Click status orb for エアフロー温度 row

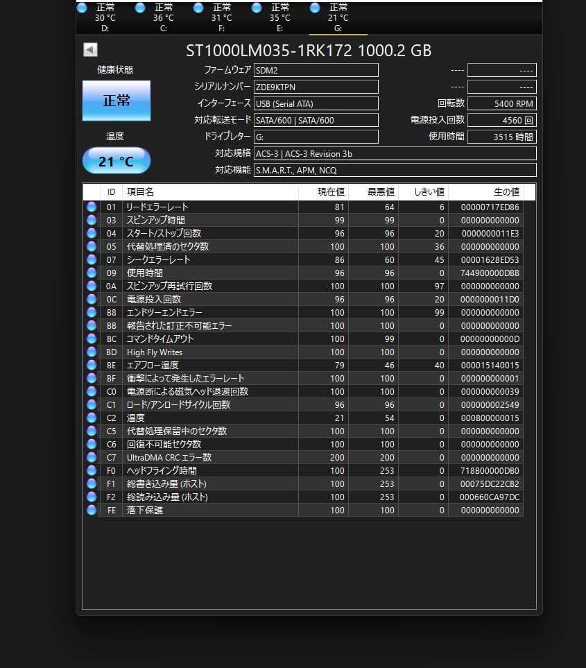pos(92,365)
